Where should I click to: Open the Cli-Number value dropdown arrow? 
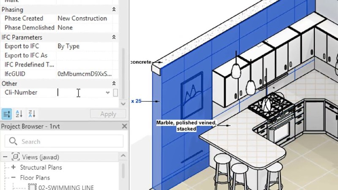(108, 92)
